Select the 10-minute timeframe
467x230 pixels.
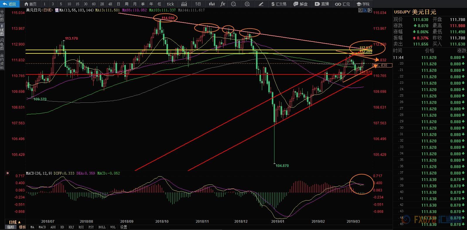[69, 4]
